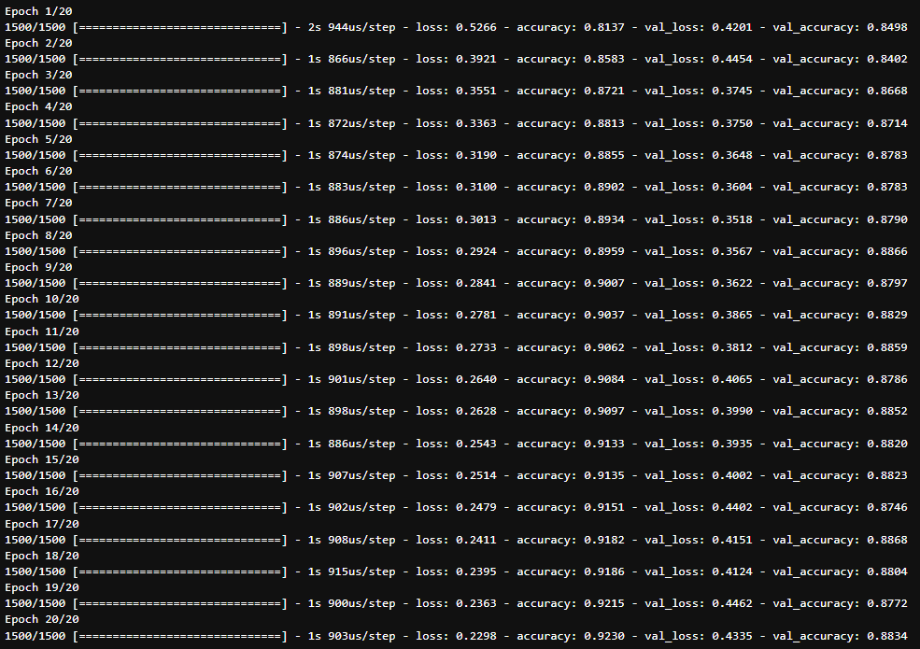Screen dimensions: 920x649
Task: Click the val_accuracy value 0.8834
Action: click(887, 636)
